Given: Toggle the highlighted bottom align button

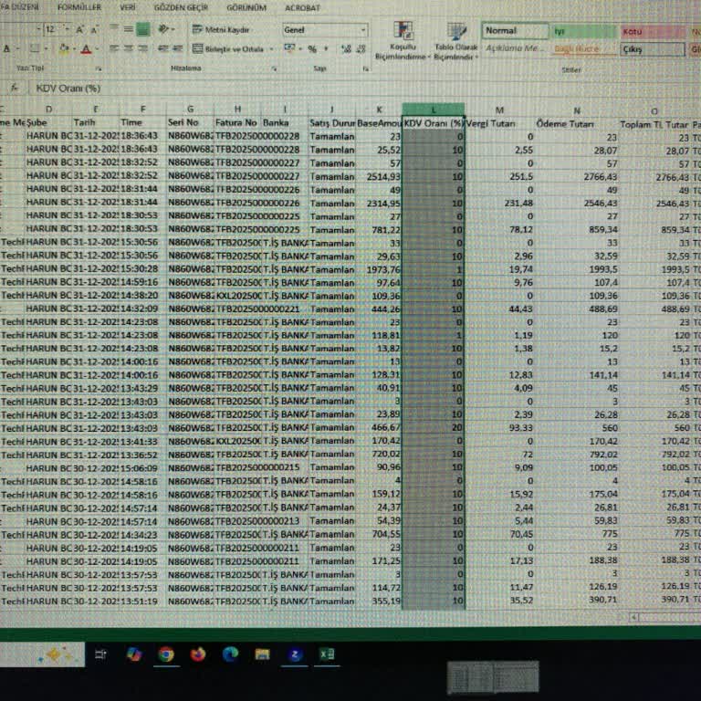Looking at the screenshot, I should click(x=143, y=30).
